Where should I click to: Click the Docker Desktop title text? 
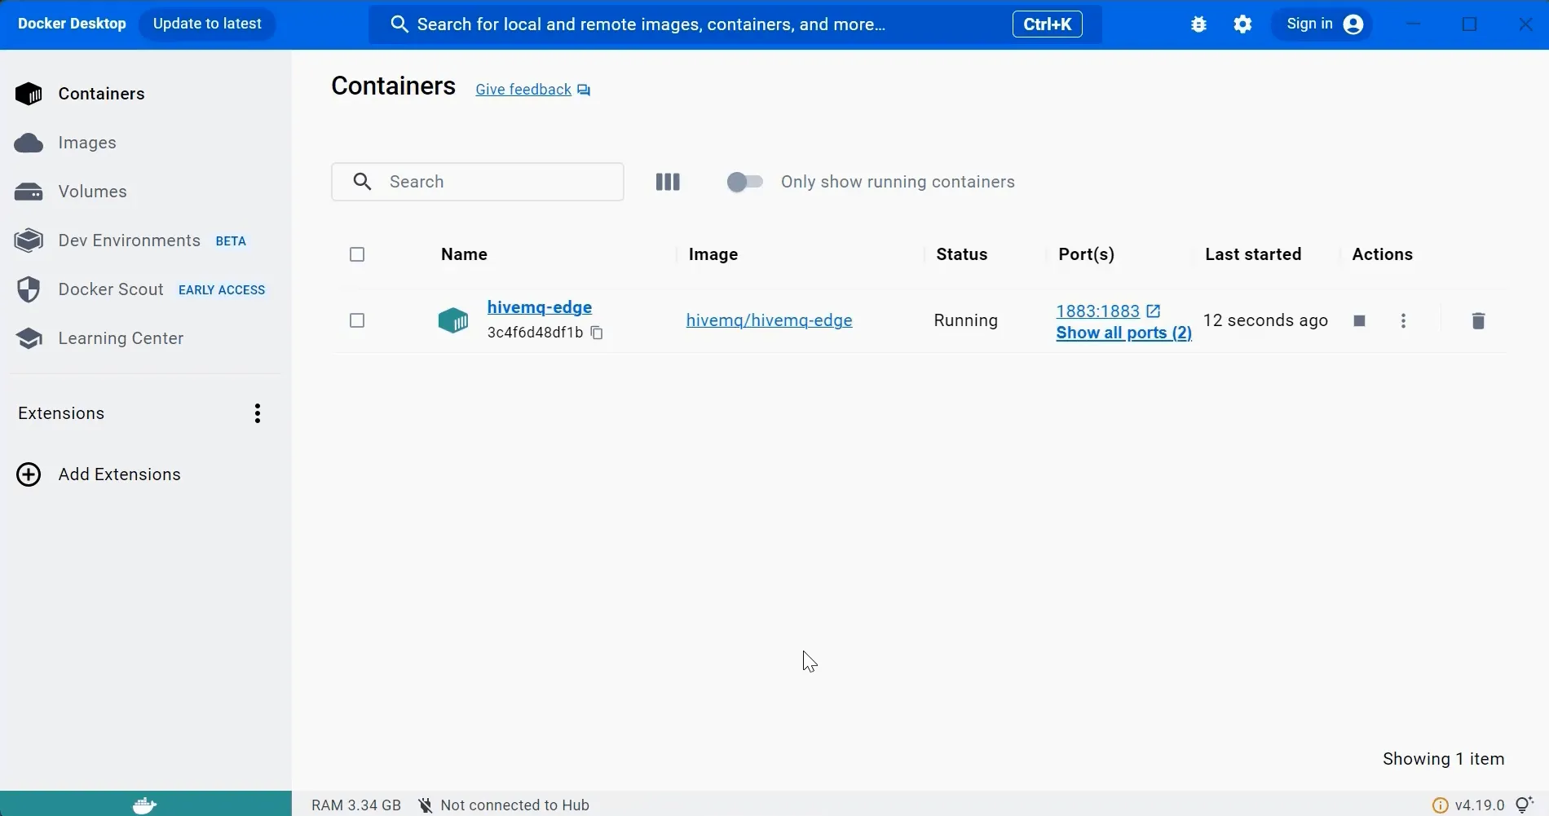tap(72, 24)
